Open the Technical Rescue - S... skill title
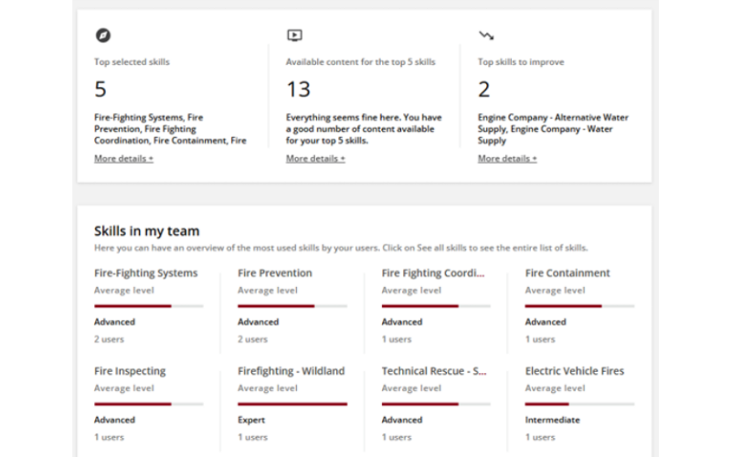Image resolution: width=731 pixels, height=457 pixels. pos(434,371)
